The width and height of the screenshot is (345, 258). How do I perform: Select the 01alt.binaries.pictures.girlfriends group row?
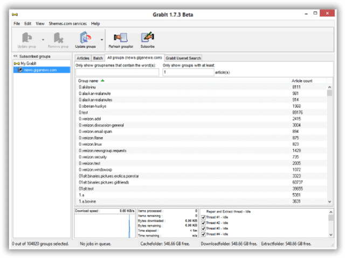pos(201,183)
